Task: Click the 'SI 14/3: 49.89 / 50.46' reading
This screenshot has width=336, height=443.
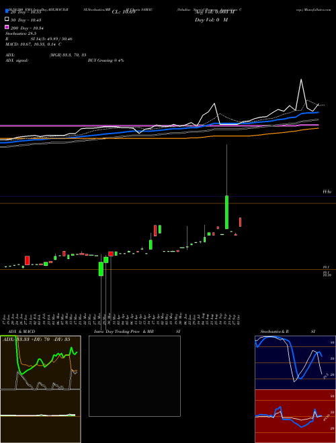Action: [52, 39]
